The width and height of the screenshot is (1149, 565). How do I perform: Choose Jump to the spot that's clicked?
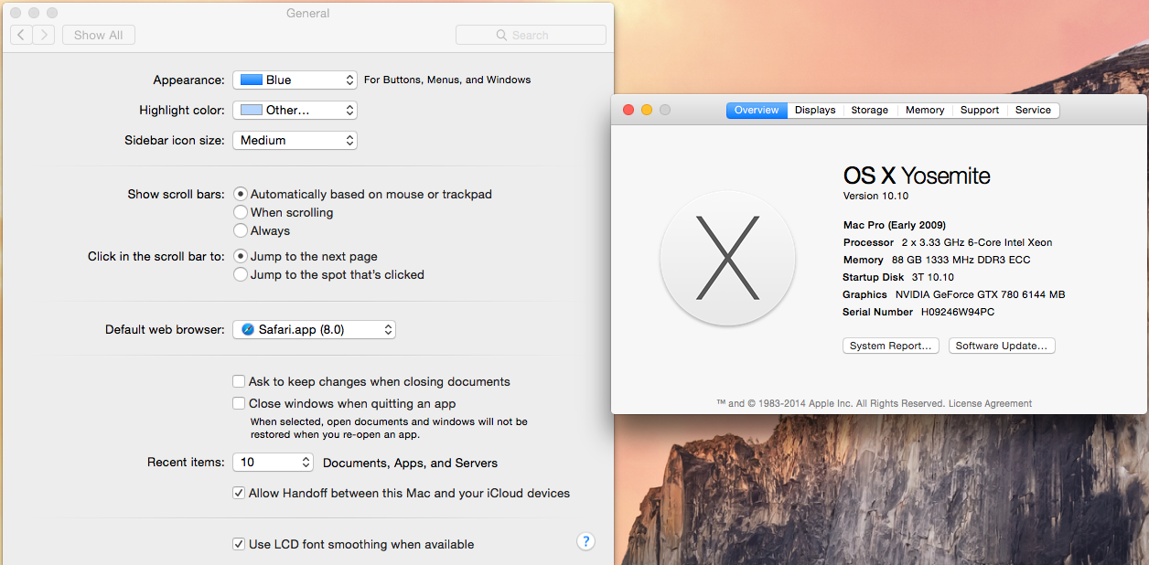[241, 274]
